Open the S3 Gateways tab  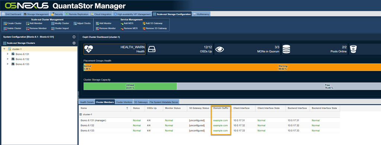141,102
